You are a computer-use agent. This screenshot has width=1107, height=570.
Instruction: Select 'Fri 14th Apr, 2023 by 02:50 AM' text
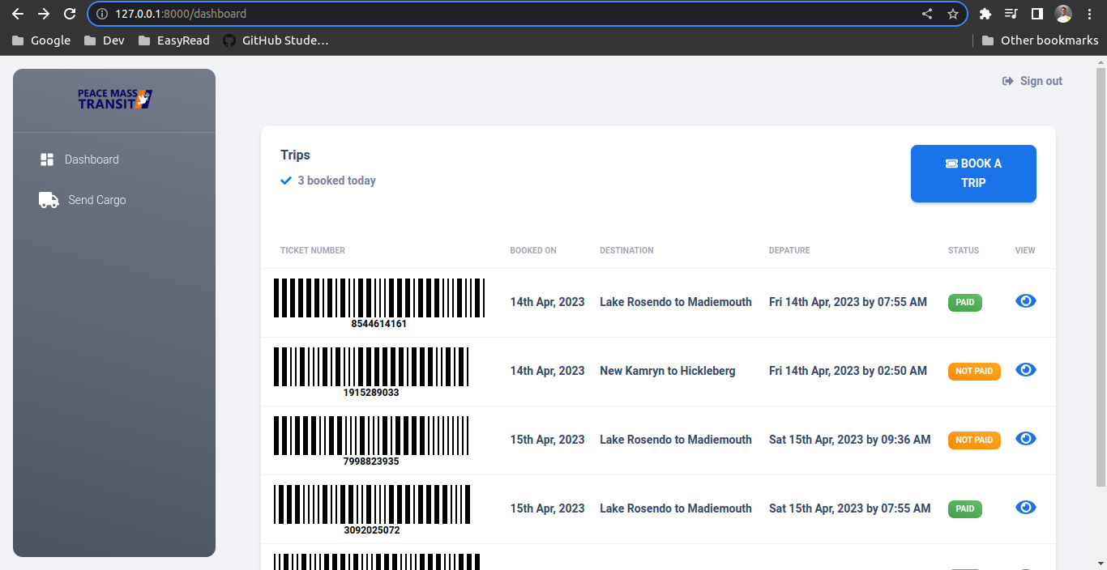tap(848, 371)
